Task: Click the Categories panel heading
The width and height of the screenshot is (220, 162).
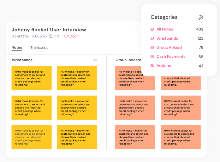Action: coord(164,17)
